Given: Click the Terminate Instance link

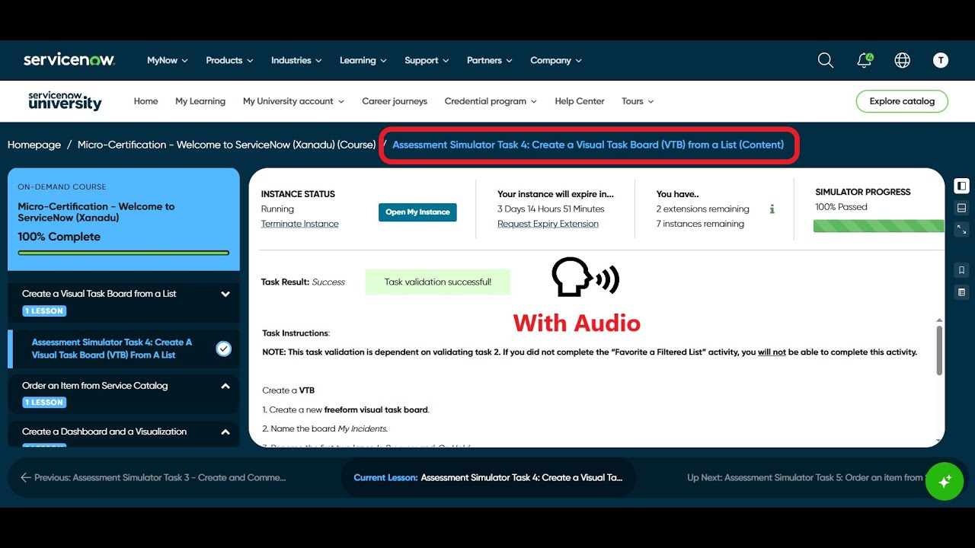Looking at the screenshot, I should 300,224.
